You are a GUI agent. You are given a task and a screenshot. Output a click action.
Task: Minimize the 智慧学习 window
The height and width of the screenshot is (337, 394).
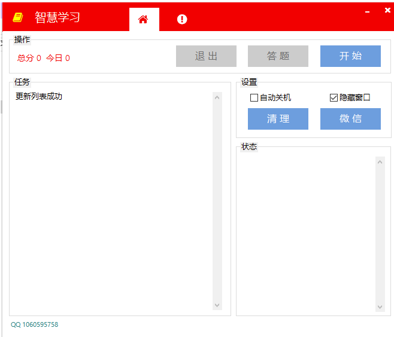tap(367, 11)
